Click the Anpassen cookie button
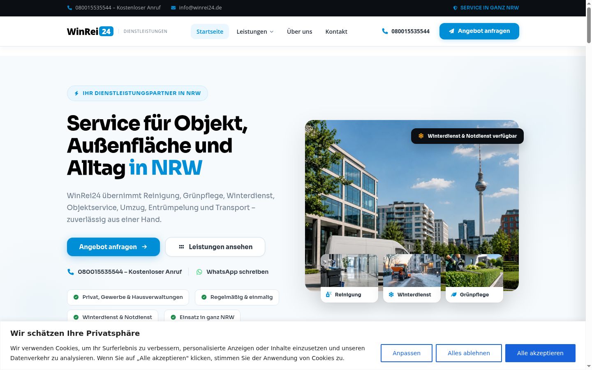 pos(407,353)
